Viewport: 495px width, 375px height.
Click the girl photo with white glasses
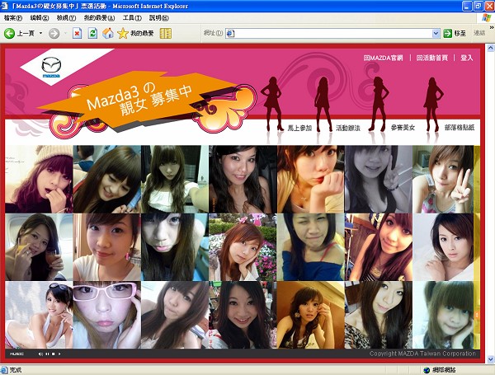106,316
